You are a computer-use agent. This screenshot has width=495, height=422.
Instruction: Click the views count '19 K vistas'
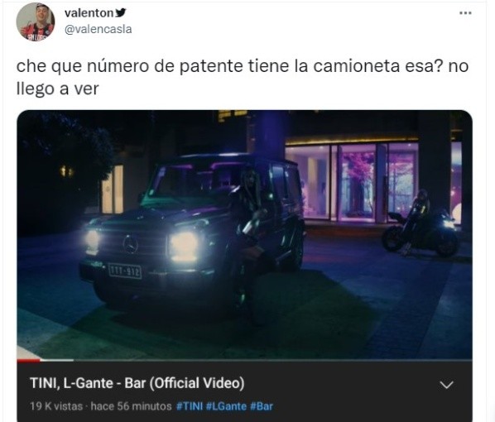coord(56,406)
